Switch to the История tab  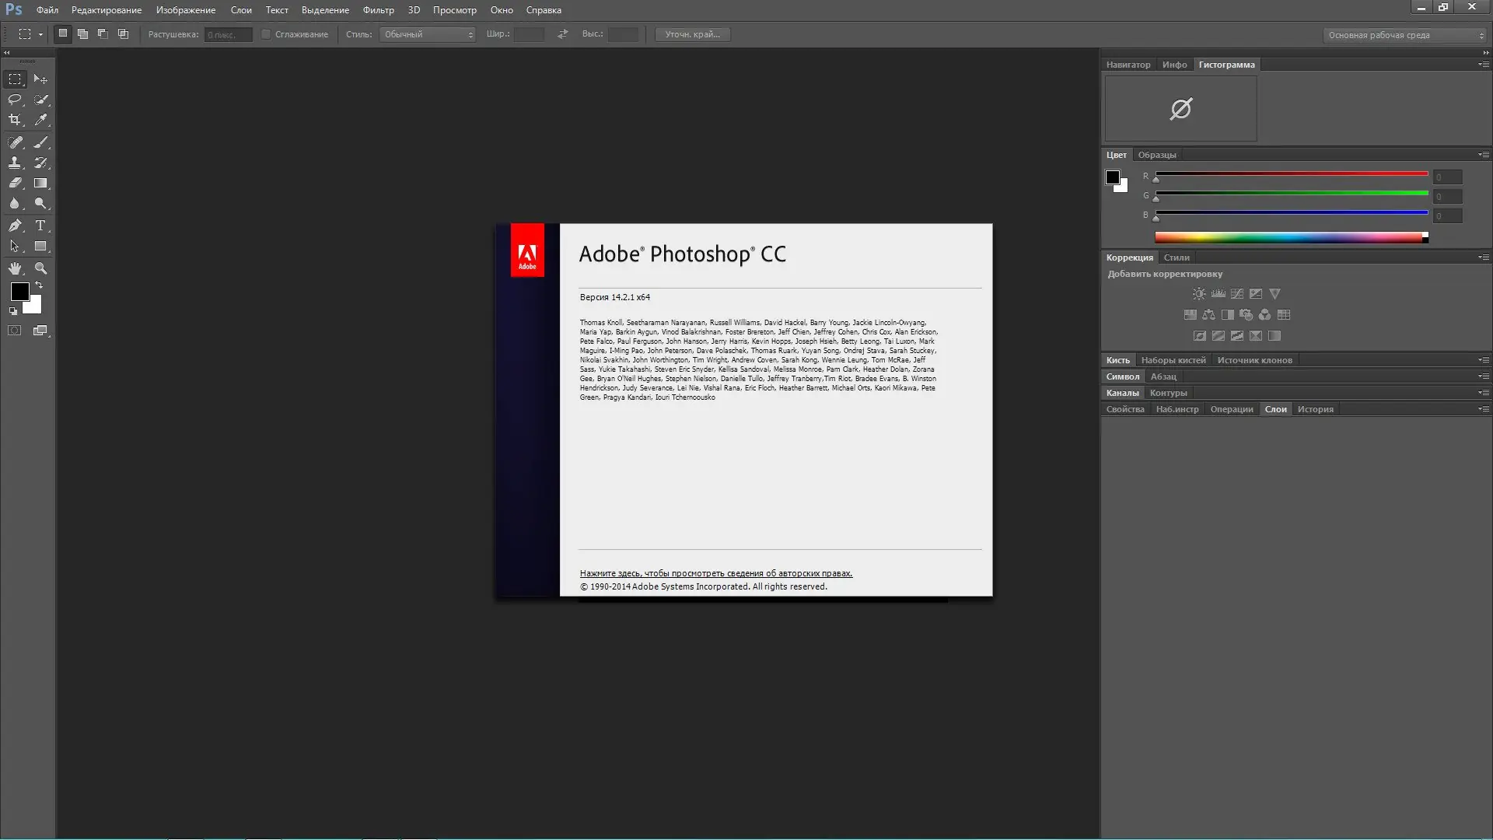coord(1315,409)
